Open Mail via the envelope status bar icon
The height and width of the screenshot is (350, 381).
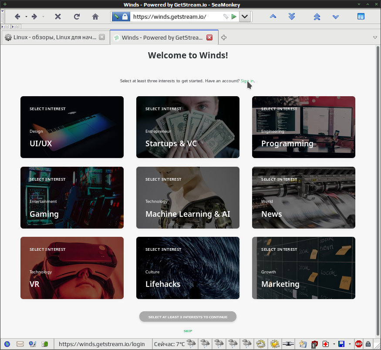click(x=20, y=344)
